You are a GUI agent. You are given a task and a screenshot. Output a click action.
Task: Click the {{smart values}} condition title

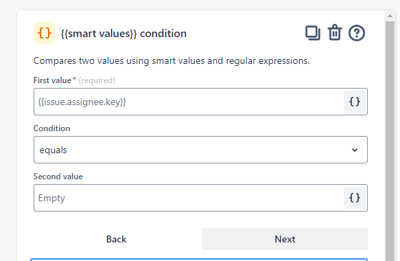123,34
